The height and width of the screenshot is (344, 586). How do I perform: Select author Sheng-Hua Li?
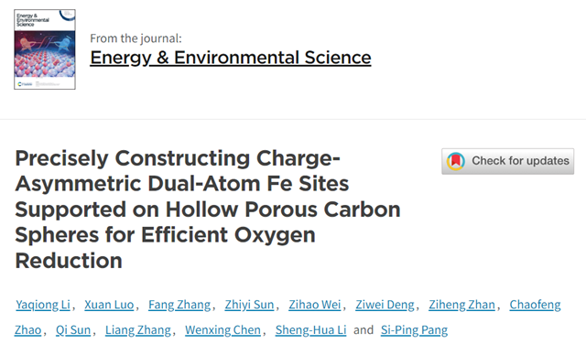(x=311, y=329)
